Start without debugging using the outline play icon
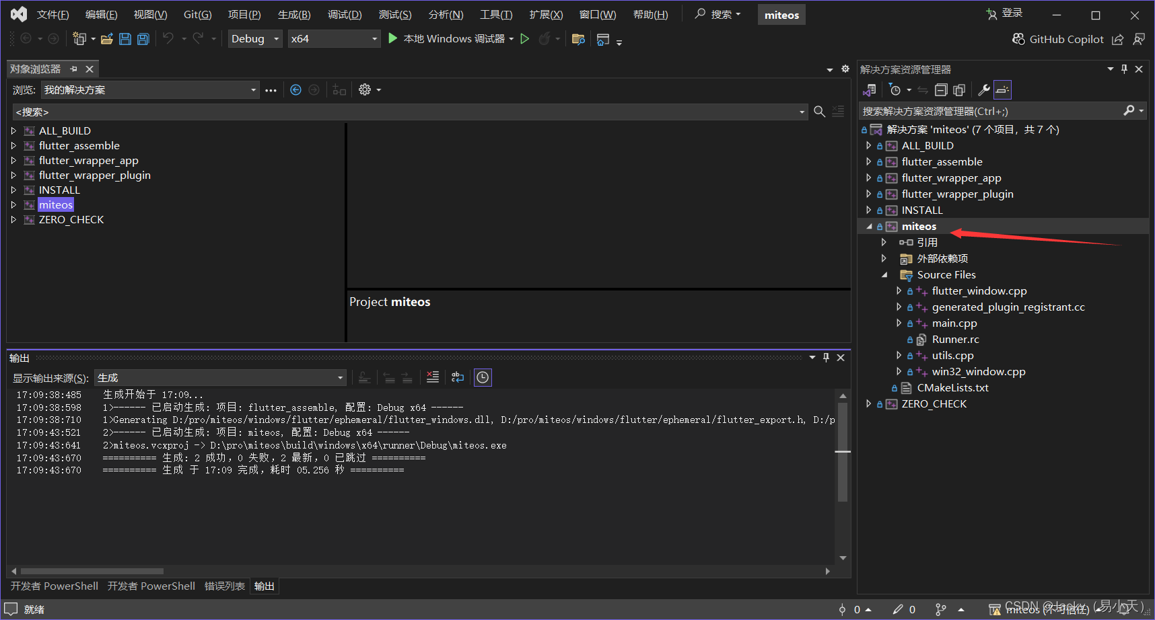 (525, 39)
